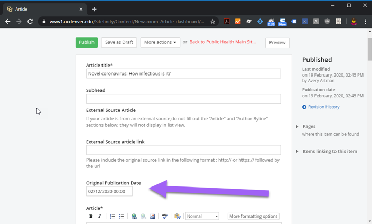This screenshot has height=224, width=372.
Task: Open a new browser tab
Action: click(x=94, y=9)
